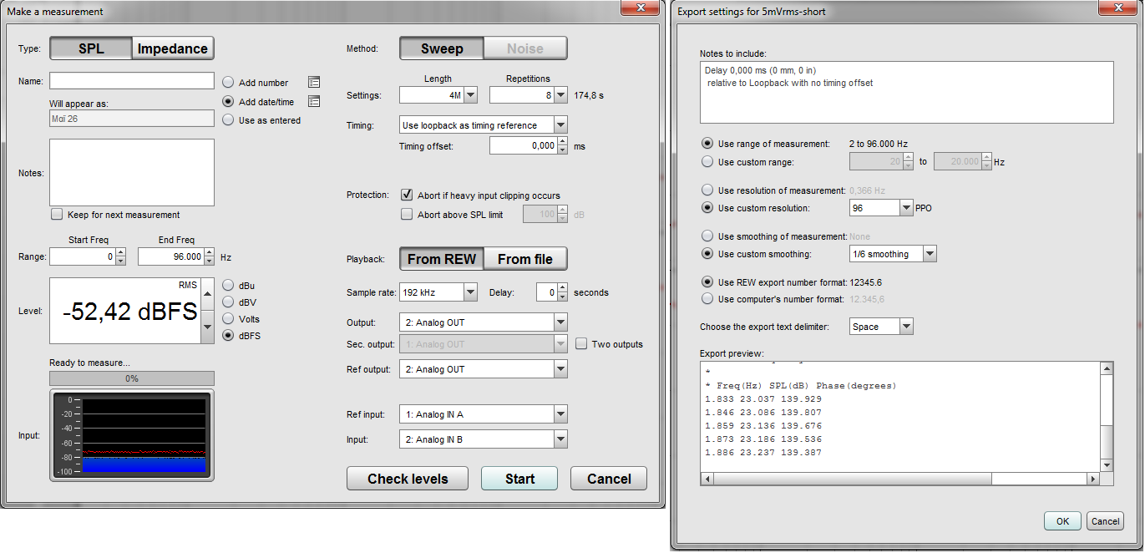Tick Keep for next measurement checkbox
The height and width of the screenshot is (553, 1145).
coord(57,215)
